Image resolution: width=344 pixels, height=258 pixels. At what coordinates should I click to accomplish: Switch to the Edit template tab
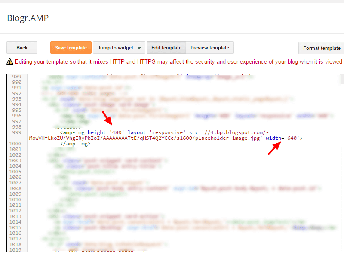click(x=166, y=48)
